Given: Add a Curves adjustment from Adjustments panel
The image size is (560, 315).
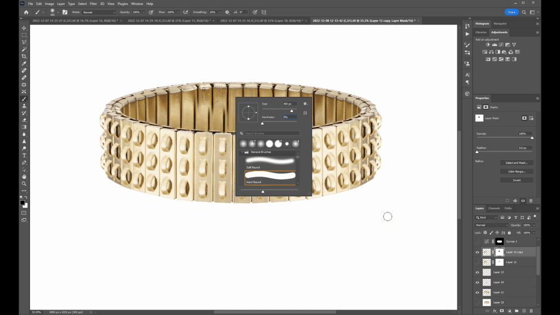Looking at the screenshot, I should (501, 45).
